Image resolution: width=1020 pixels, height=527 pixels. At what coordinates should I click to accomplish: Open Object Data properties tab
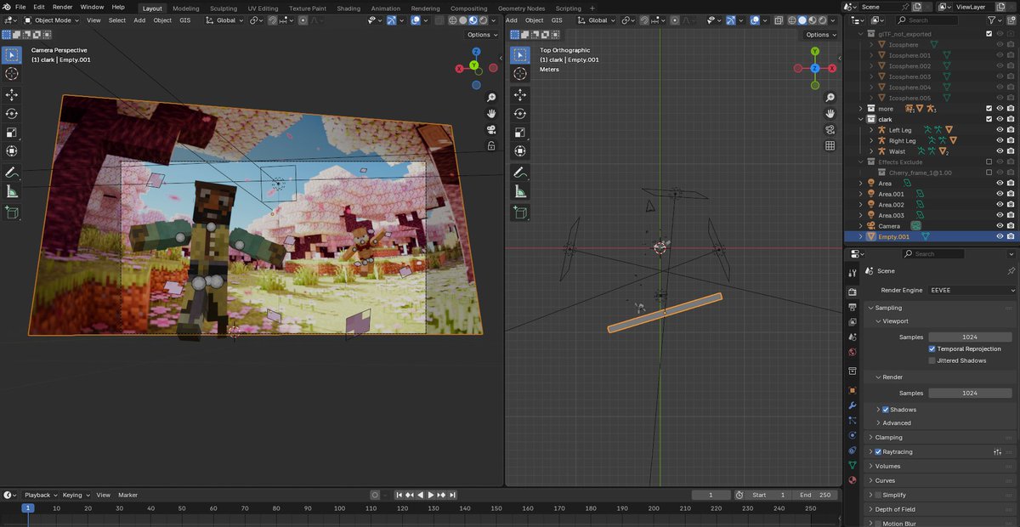click(853, 465)
